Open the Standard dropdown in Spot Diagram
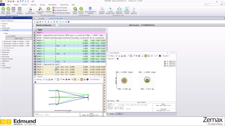The height and width of the screenshot is (126, 225). pos(166,56)
